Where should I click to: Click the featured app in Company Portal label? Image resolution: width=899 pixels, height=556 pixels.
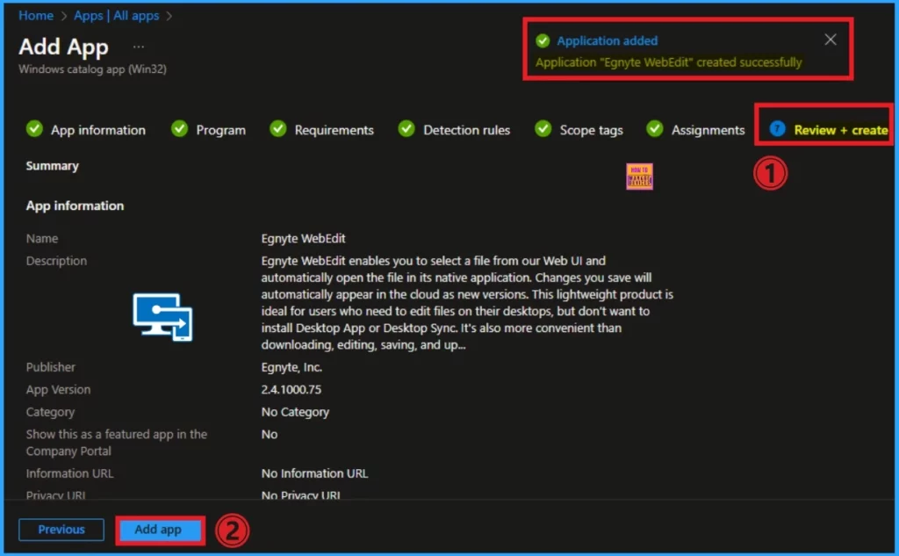pyautogui.click(x=117, y=443)
